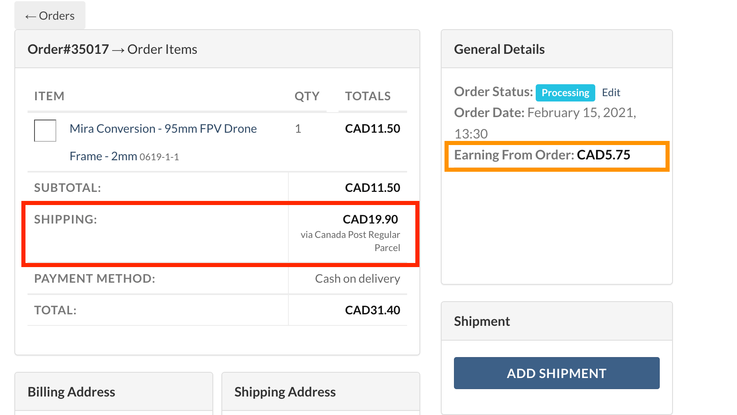This screenshot has width=737, height=415.
Task: Select the General Details panel header
Action: click(x=499, y=49)
